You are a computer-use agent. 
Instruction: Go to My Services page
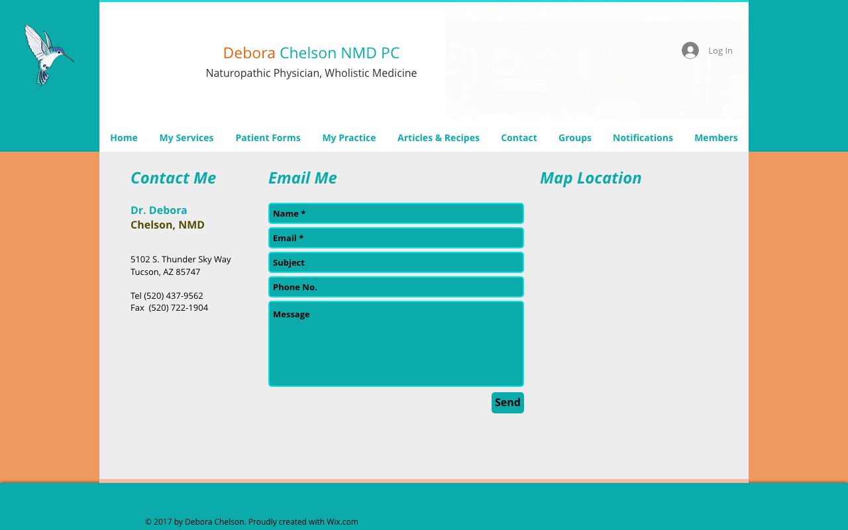pos(186,138)
